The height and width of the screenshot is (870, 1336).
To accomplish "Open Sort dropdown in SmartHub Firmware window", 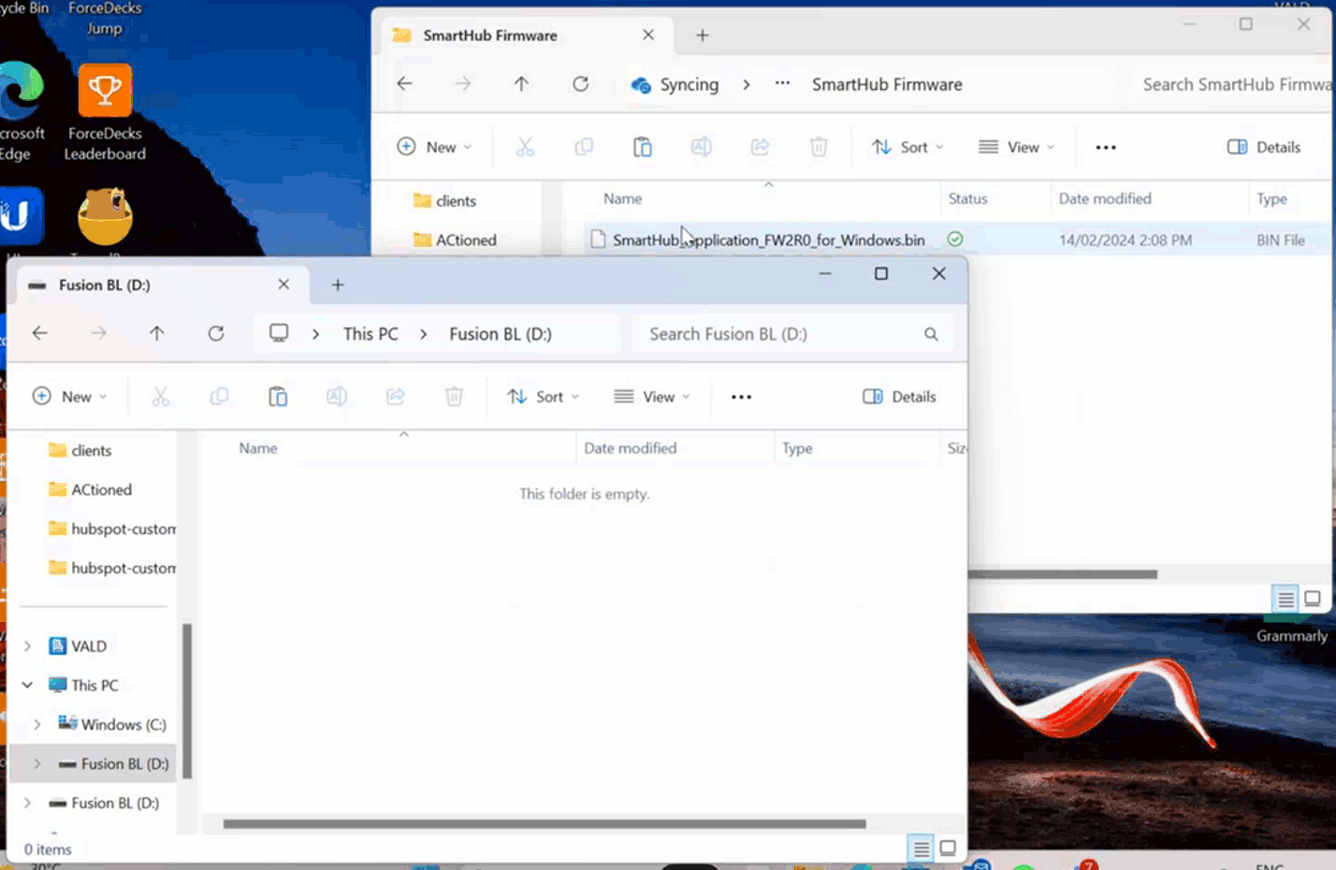I will tap(908, 147).
